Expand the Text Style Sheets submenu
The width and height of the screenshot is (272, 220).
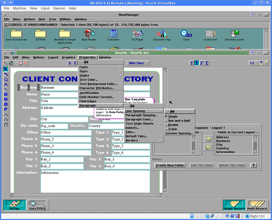144,124
